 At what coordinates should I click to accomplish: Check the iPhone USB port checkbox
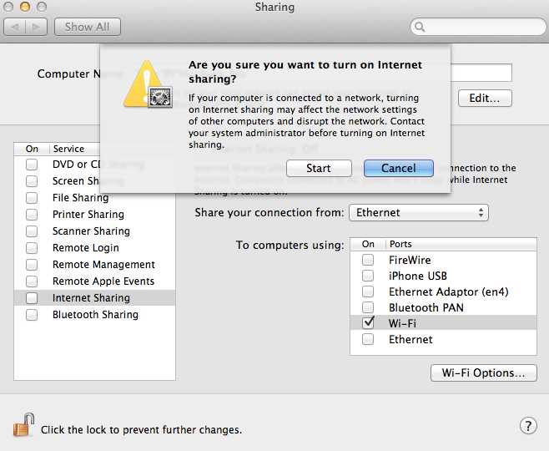tap(368, 276)
